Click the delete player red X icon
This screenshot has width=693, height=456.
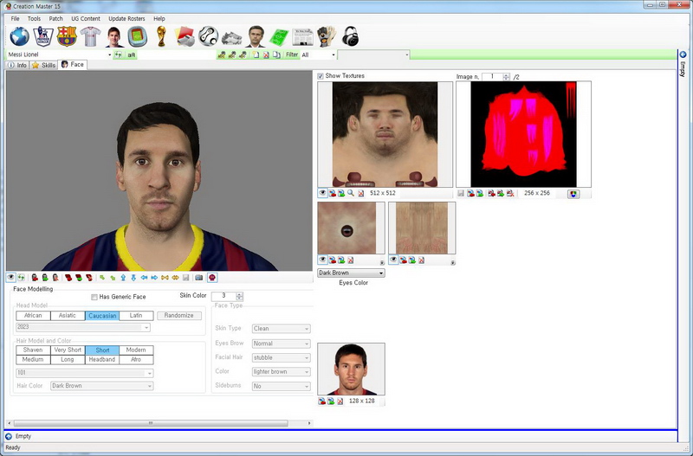point(266,55)
